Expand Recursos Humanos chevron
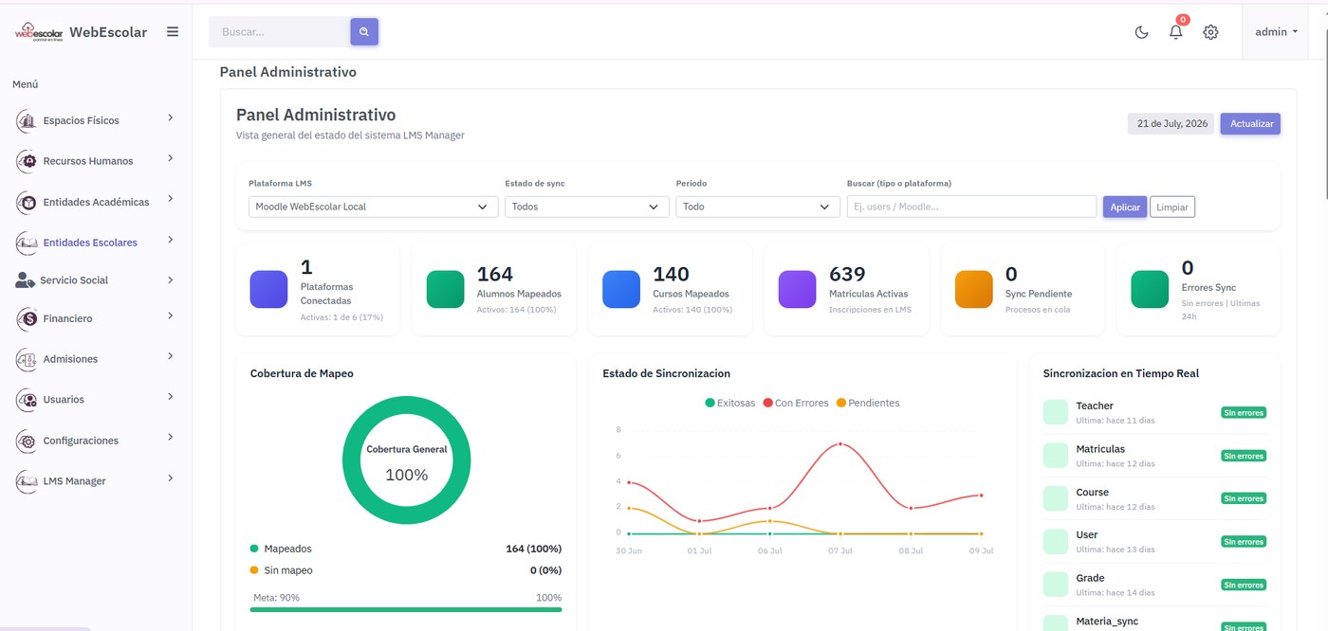The width and height of the screenshot is (1328, 631). click(x=170, y=158)
